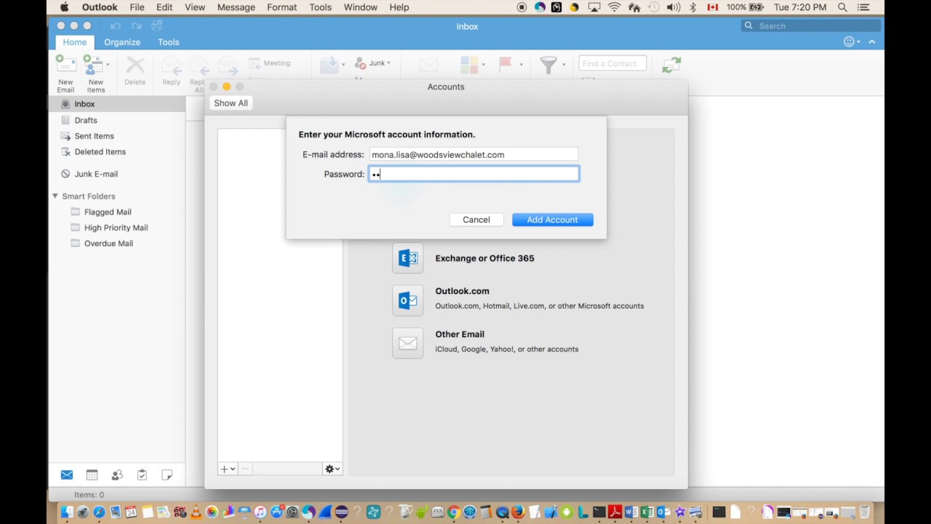Click the print icon in the title bar

point(156,26)
